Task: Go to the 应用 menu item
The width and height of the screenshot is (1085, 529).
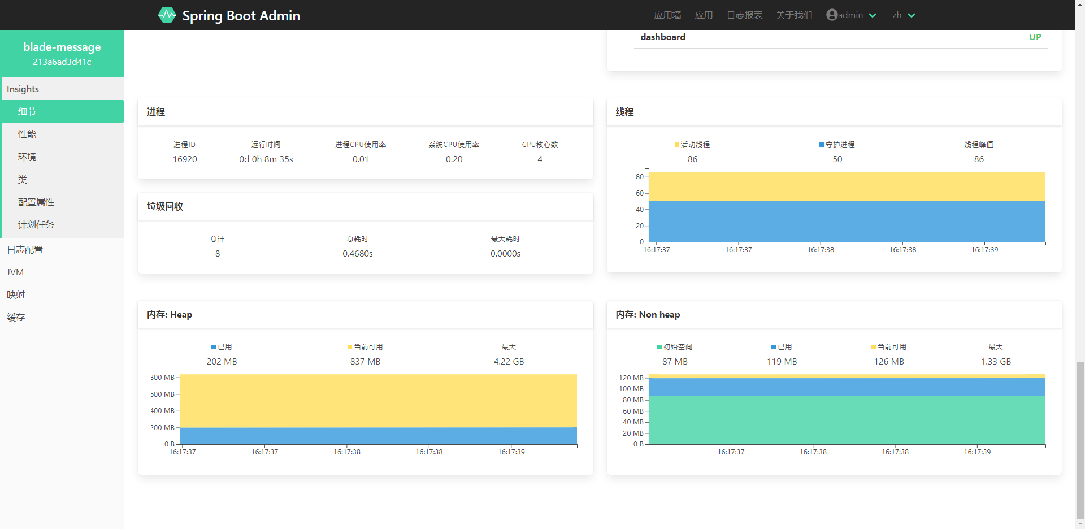Action: pyautogui.click(x=704, y=15)
